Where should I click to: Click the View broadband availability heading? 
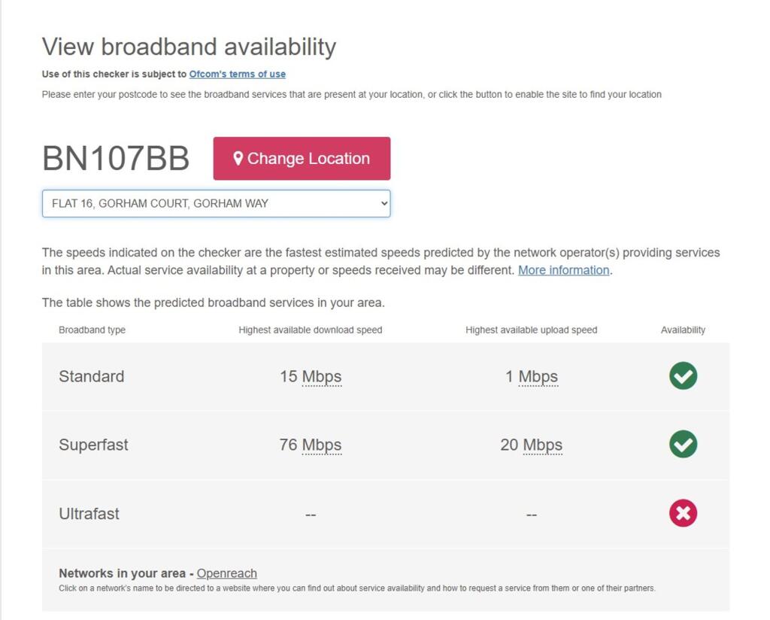point(189,47)
